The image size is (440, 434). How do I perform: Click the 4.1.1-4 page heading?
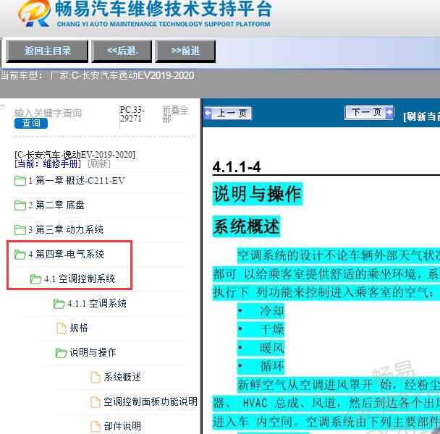click(237, 167)
